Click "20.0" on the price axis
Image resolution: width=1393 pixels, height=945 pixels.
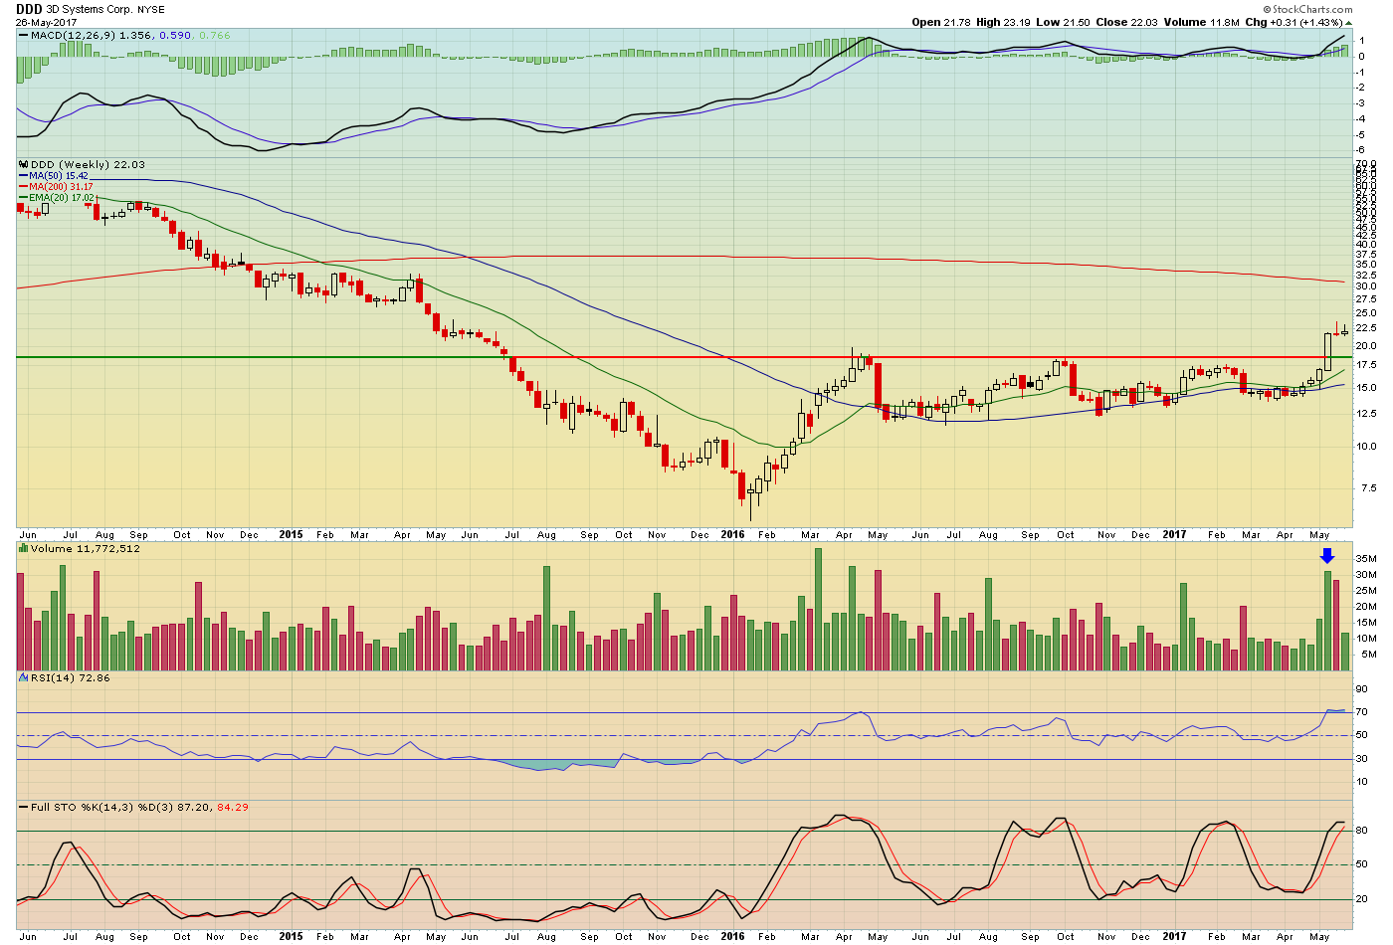(x=1366, y=346)
